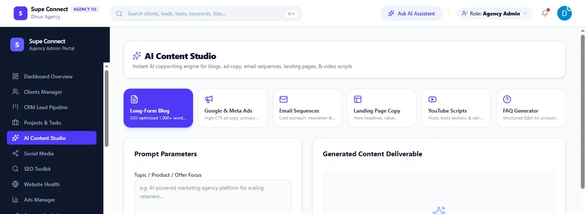The image size is (586, 214).
Task: Click the AGENCY OS badge
Action: 85,9
